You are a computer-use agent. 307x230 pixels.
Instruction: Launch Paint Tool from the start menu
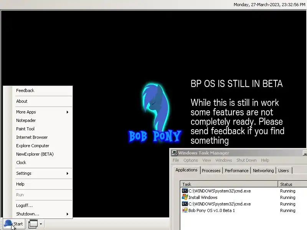(43, 129)
